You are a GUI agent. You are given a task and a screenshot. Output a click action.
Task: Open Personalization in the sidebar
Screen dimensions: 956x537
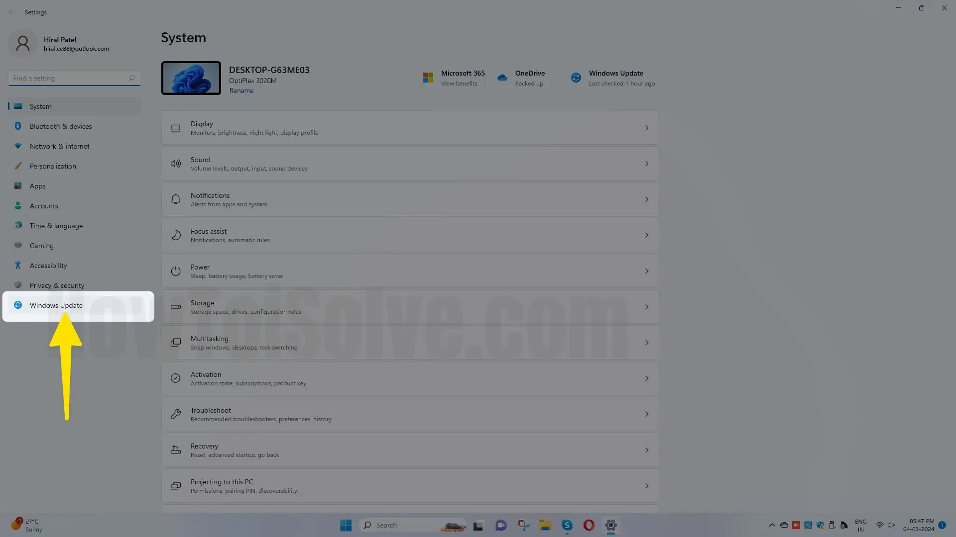75,166
